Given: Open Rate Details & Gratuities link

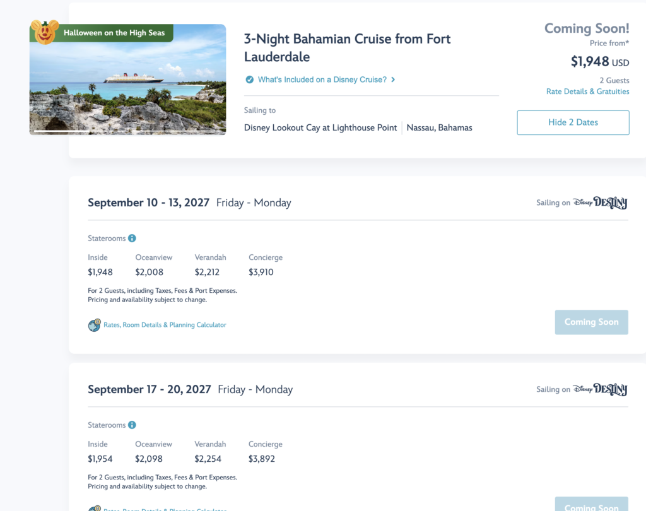Looking at the screenshot, I should [x=587, y=91].
